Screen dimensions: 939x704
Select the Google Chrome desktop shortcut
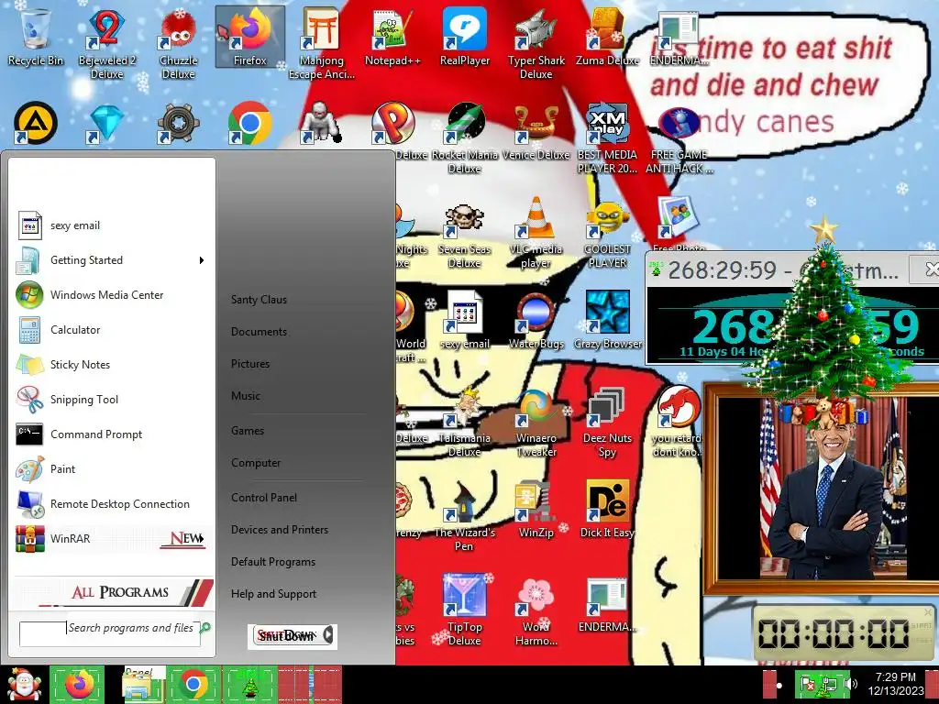(x=249, y=124)
